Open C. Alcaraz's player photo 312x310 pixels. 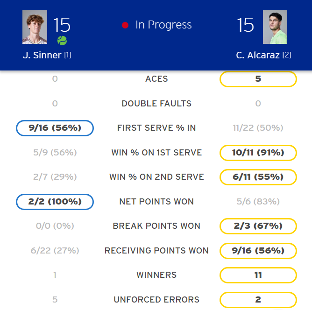coord(275,27)
